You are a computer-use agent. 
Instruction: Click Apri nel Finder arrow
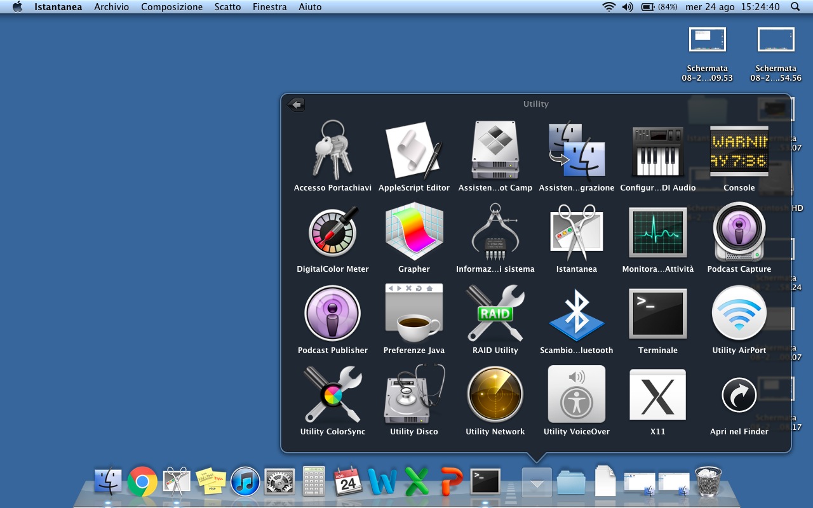pyautogui.click(x=739, y=395)
